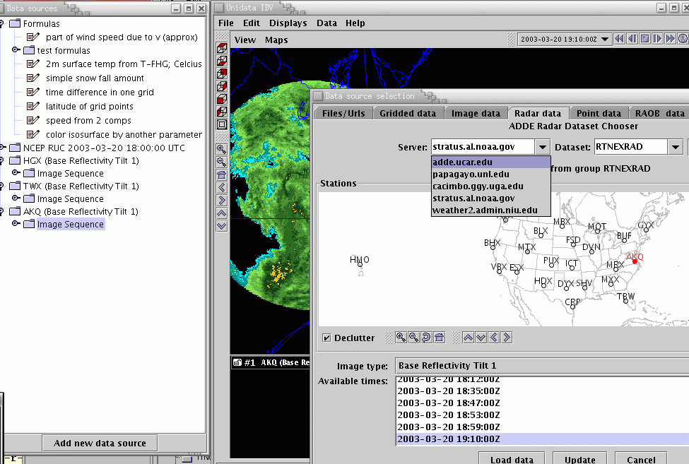Image resolution: width=689 pixels, height=464 pixels.
Task: Click Add new data source button
Action: click(100, 443)
